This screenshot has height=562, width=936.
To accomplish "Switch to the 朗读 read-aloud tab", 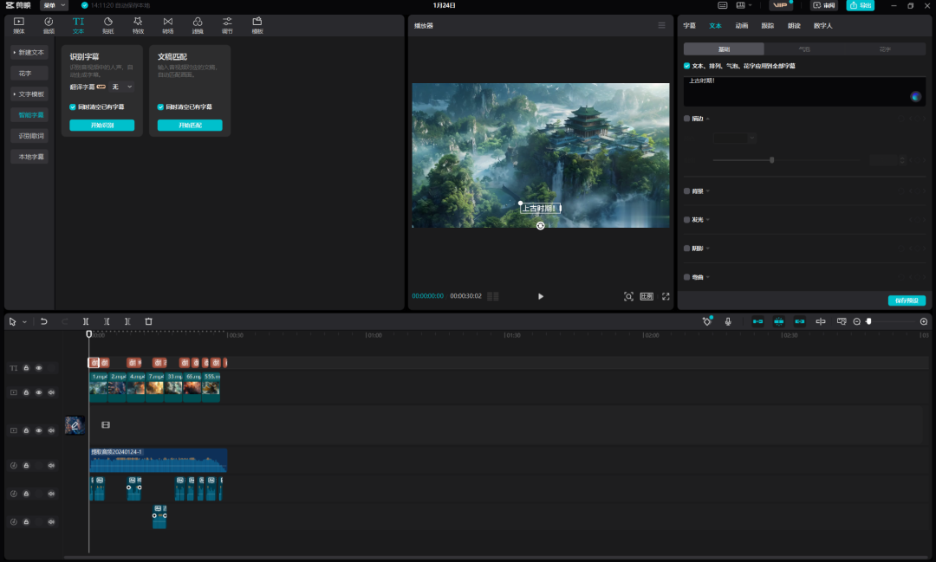I will (794, 26).
